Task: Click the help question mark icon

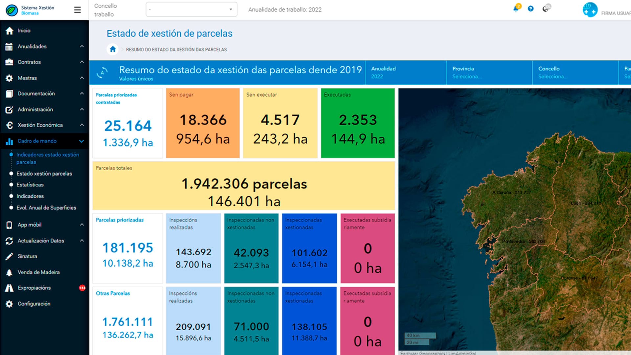Action: click(530, 9)
